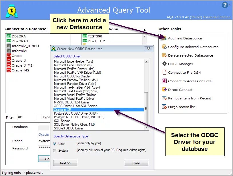This screenshot has width=233, height=176.
Task: Click the Close button in dialog
Action: pos(136,163)
